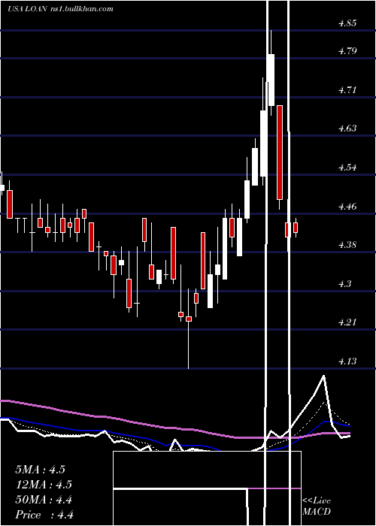The height and width of the screenshot is (526, 376).
Task: Click the 4.71 price axis label
Action: click(347, 90)
